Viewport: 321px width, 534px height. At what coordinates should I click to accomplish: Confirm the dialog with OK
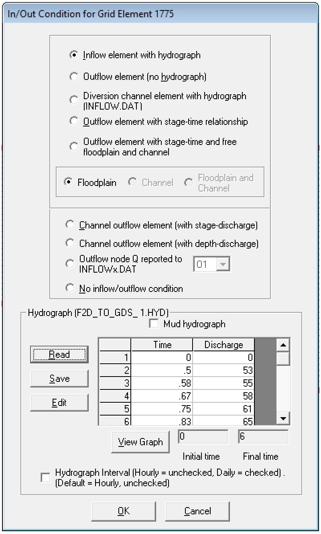124,511
